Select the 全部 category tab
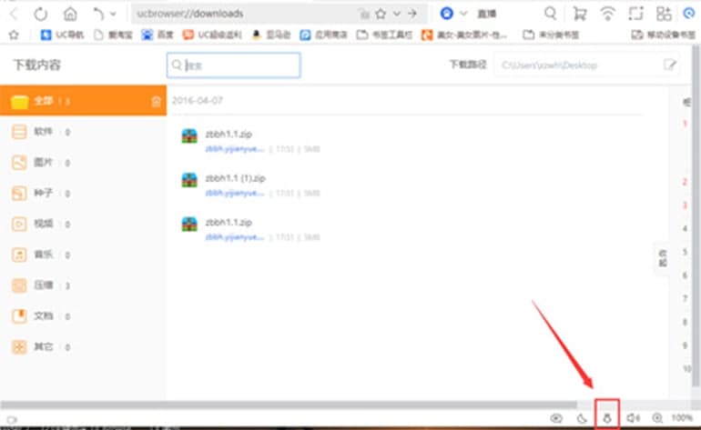Image resolution: width=701 pixels, height=430 pixels. (83, 101)
